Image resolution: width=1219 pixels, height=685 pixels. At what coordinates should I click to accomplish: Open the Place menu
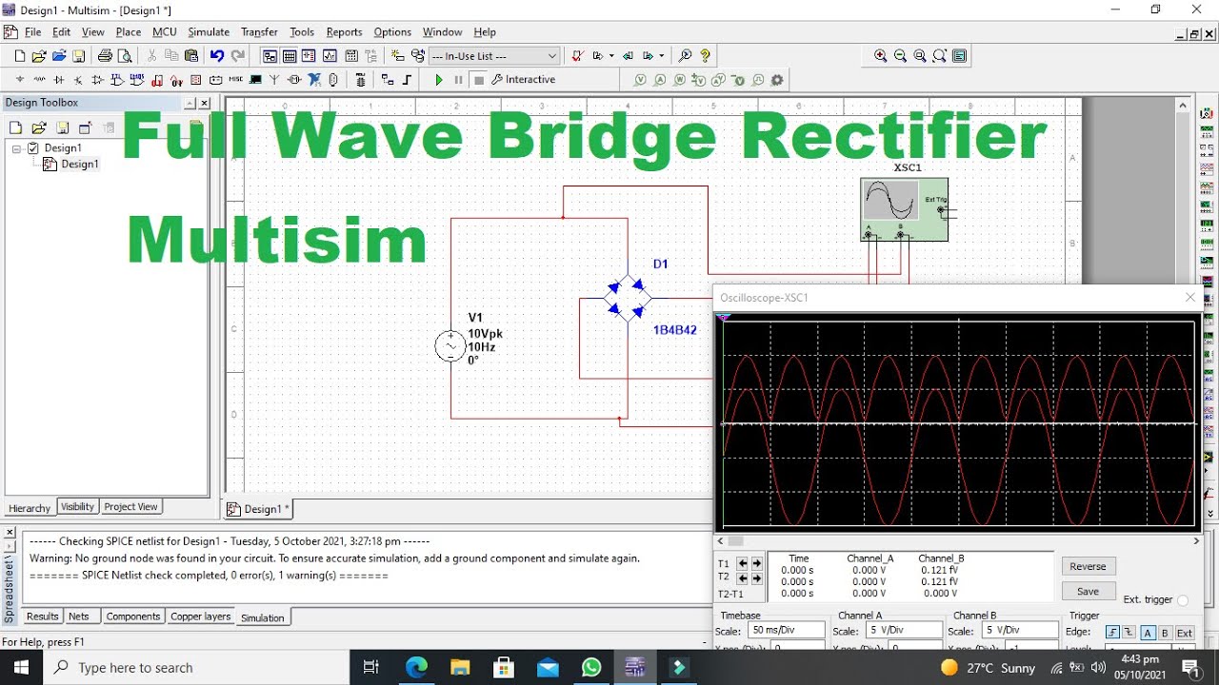[x=129, y=32]
